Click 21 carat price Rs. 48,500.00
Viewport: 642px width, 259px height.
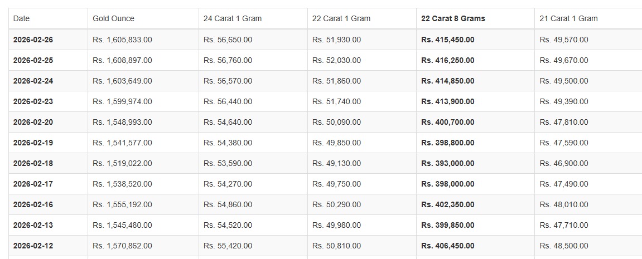click(x=563, y=246)
